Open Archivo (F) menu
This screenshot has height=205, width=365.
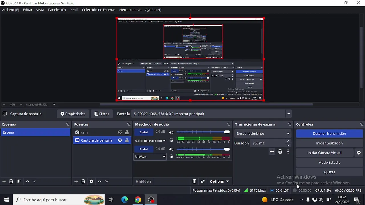[x=11, y=10]
